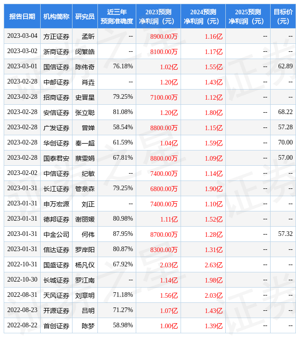Select 浙商证券 institution cell
Viewport: 296px width, 337px height.
(x=56, y=52)
